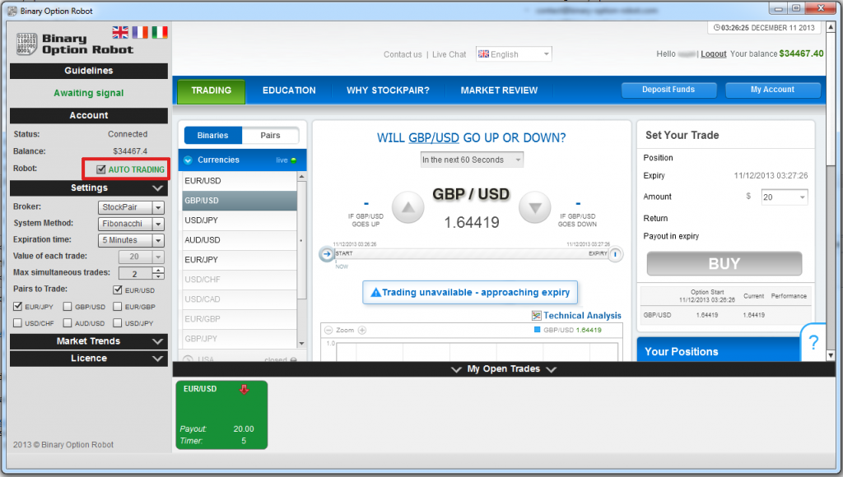Select the Italian flag language icon
The width and height of the screenshot is (843, 477).
click(x=160, y=33)
